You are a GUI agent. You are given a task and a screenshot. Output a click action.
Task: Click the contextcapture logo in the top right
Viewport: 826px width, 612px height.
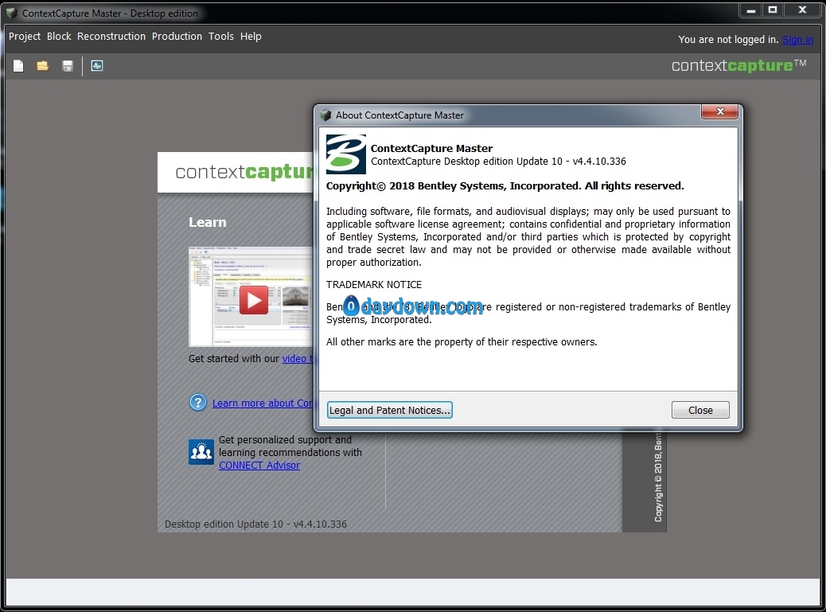coord(738,66)
